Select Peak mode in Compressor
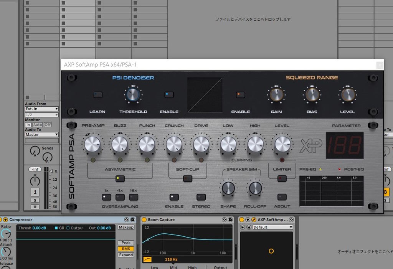Image resolution: width=393 pixels, height=269 pixels. (x=126, y=243)
